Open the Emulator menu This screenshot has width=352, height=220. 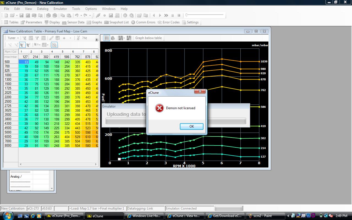tap(60, 9)
